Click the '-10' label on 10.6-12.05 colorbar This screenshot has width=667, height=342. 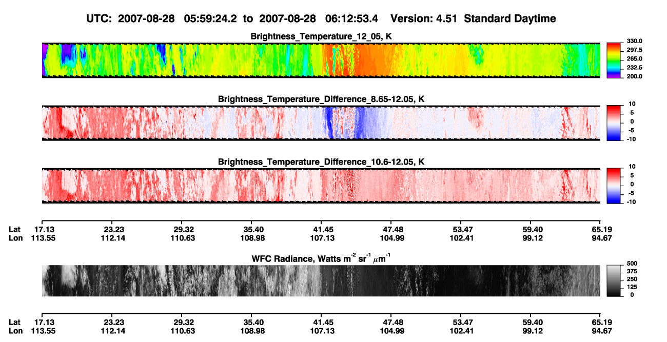pyautogui.click(x=631, y=202)
